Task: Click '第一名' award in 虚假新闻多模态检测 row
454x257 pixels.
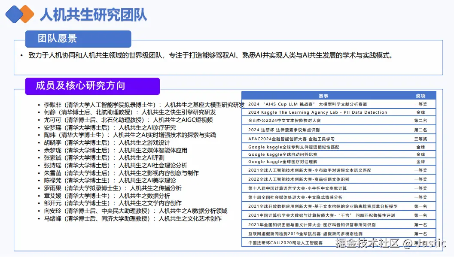Action: tap(420, 233)
